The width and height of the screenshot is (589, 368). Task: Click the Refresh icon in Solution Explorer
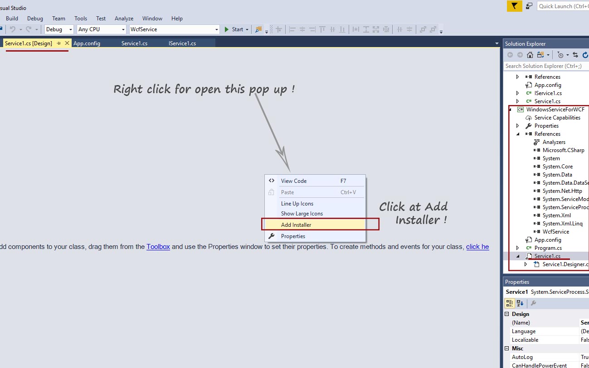tap(585, 55)
